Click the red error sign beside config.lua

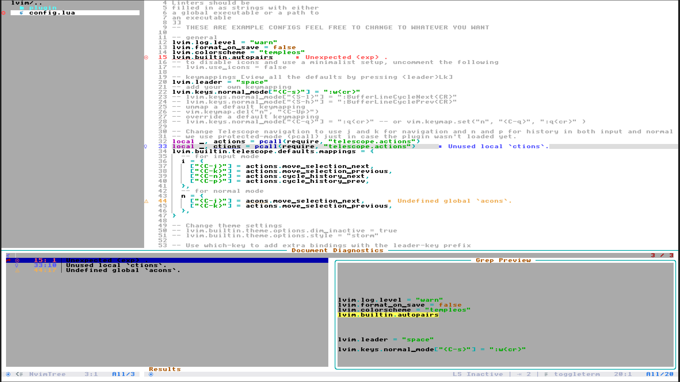tap(4, 13)
